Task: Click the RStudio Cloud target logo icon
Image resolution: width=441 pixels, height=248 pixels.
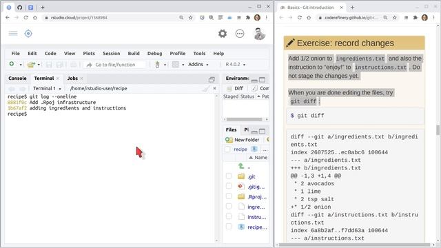Action: pyautogui.click(x=28, y=34)
